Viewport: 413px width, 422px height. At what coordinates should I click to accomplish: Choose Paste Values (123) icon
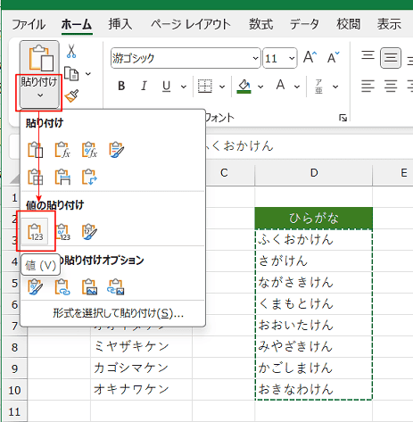[36, 232]
